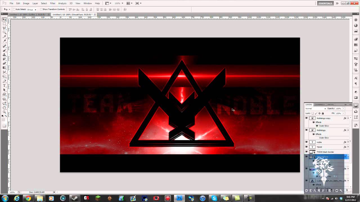
Task: Toggle lock position in Layers panel
Action: [319, 113]
